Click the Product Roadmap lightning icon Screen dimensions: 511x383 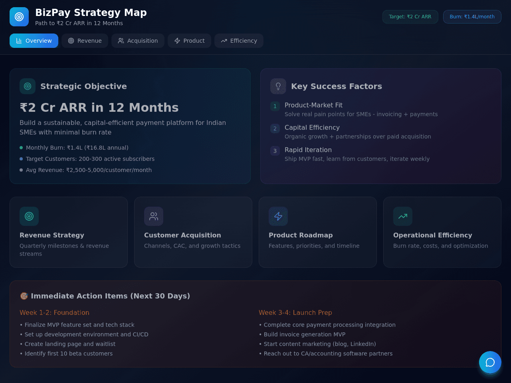[278, 216]
